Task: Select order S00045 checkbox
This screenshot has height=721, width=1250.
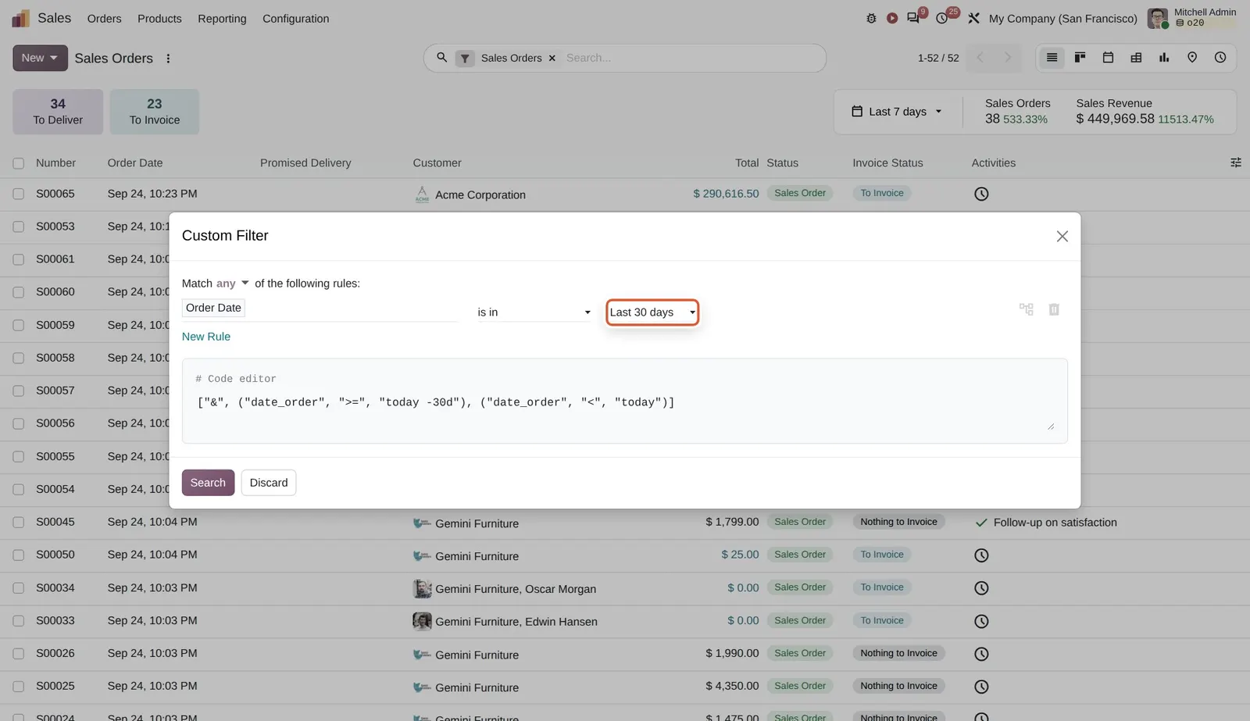Action: [18, 522]
